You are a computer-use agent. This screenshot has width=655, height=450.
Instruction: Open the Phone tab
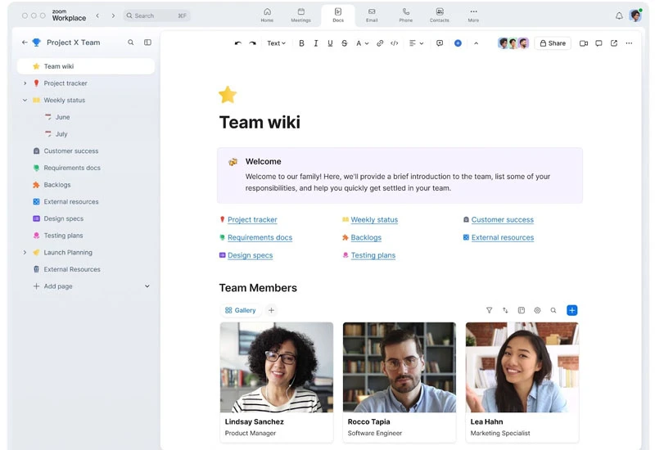click(x=405, y=15)
